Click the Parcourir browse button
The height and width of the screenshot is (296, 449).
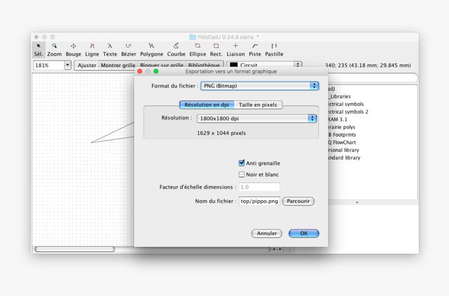click(x=298, y=201)
